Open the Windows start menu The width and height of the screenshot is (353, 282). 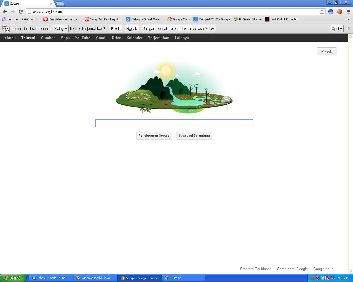click(x=13, y=278)
